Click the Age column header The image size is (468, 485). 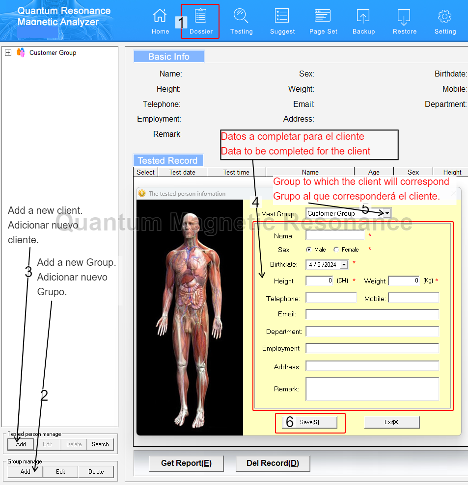[x=374, y=172]
